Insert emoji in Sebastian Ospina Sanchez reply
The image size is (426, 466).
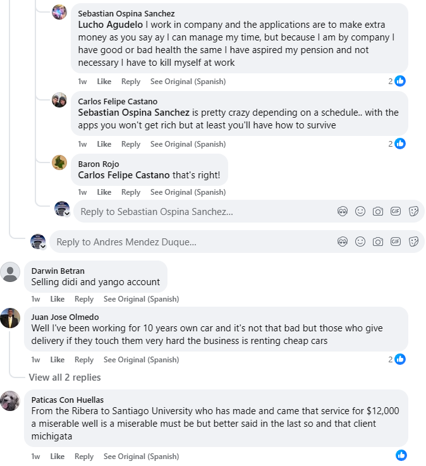(x=360, y=211)
